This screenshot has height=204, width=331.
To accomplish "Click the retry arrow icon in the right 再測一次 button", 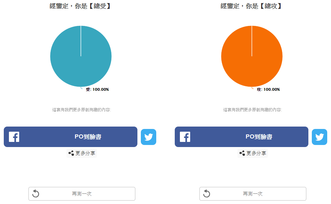I will point(207,193).
